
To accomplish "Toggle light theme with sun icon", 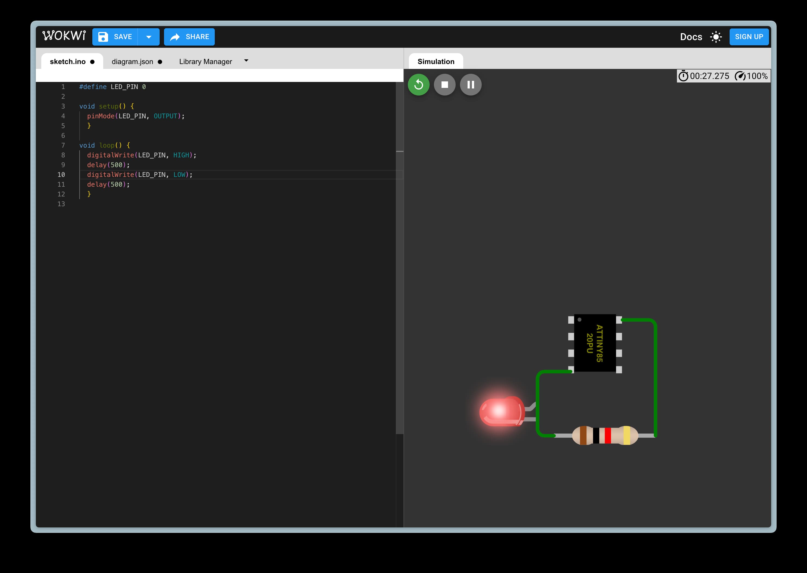I will (x=716, y=37).
